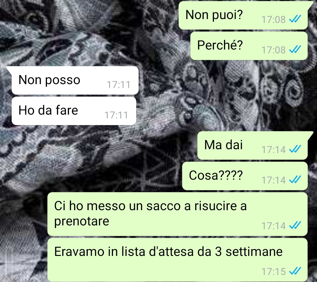Click the 17:15 timestamp on last message
This screenshot has width=317, height=282.
tap(274, 271)
